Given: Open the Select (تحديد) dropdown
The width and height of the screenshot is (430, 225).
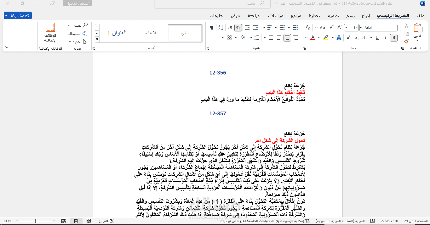Looking at the screenshot, I should coord(77,41).
